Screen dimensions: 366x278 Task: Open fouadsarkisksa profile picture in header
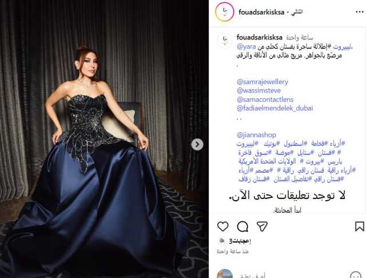pos(225,11)
